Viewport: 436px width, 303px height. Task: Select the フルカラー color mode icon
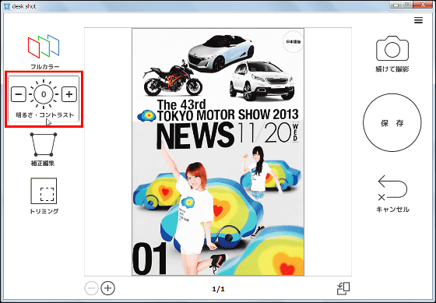[44, 46]
